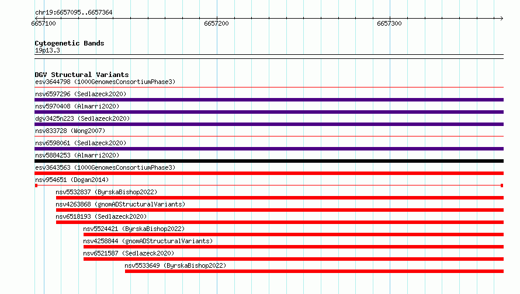Select the red bar under nsv5524421
Image resolution: width=520 pixels, height=294 pixels.
(x=293, y=235)
